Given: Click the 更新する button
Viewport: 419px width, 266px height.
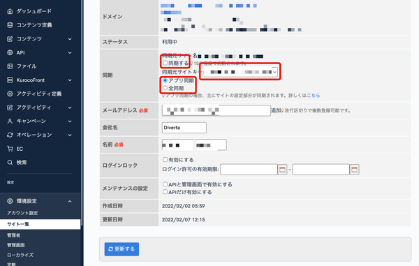Looking at the screenshot, I should coord(122,249).
